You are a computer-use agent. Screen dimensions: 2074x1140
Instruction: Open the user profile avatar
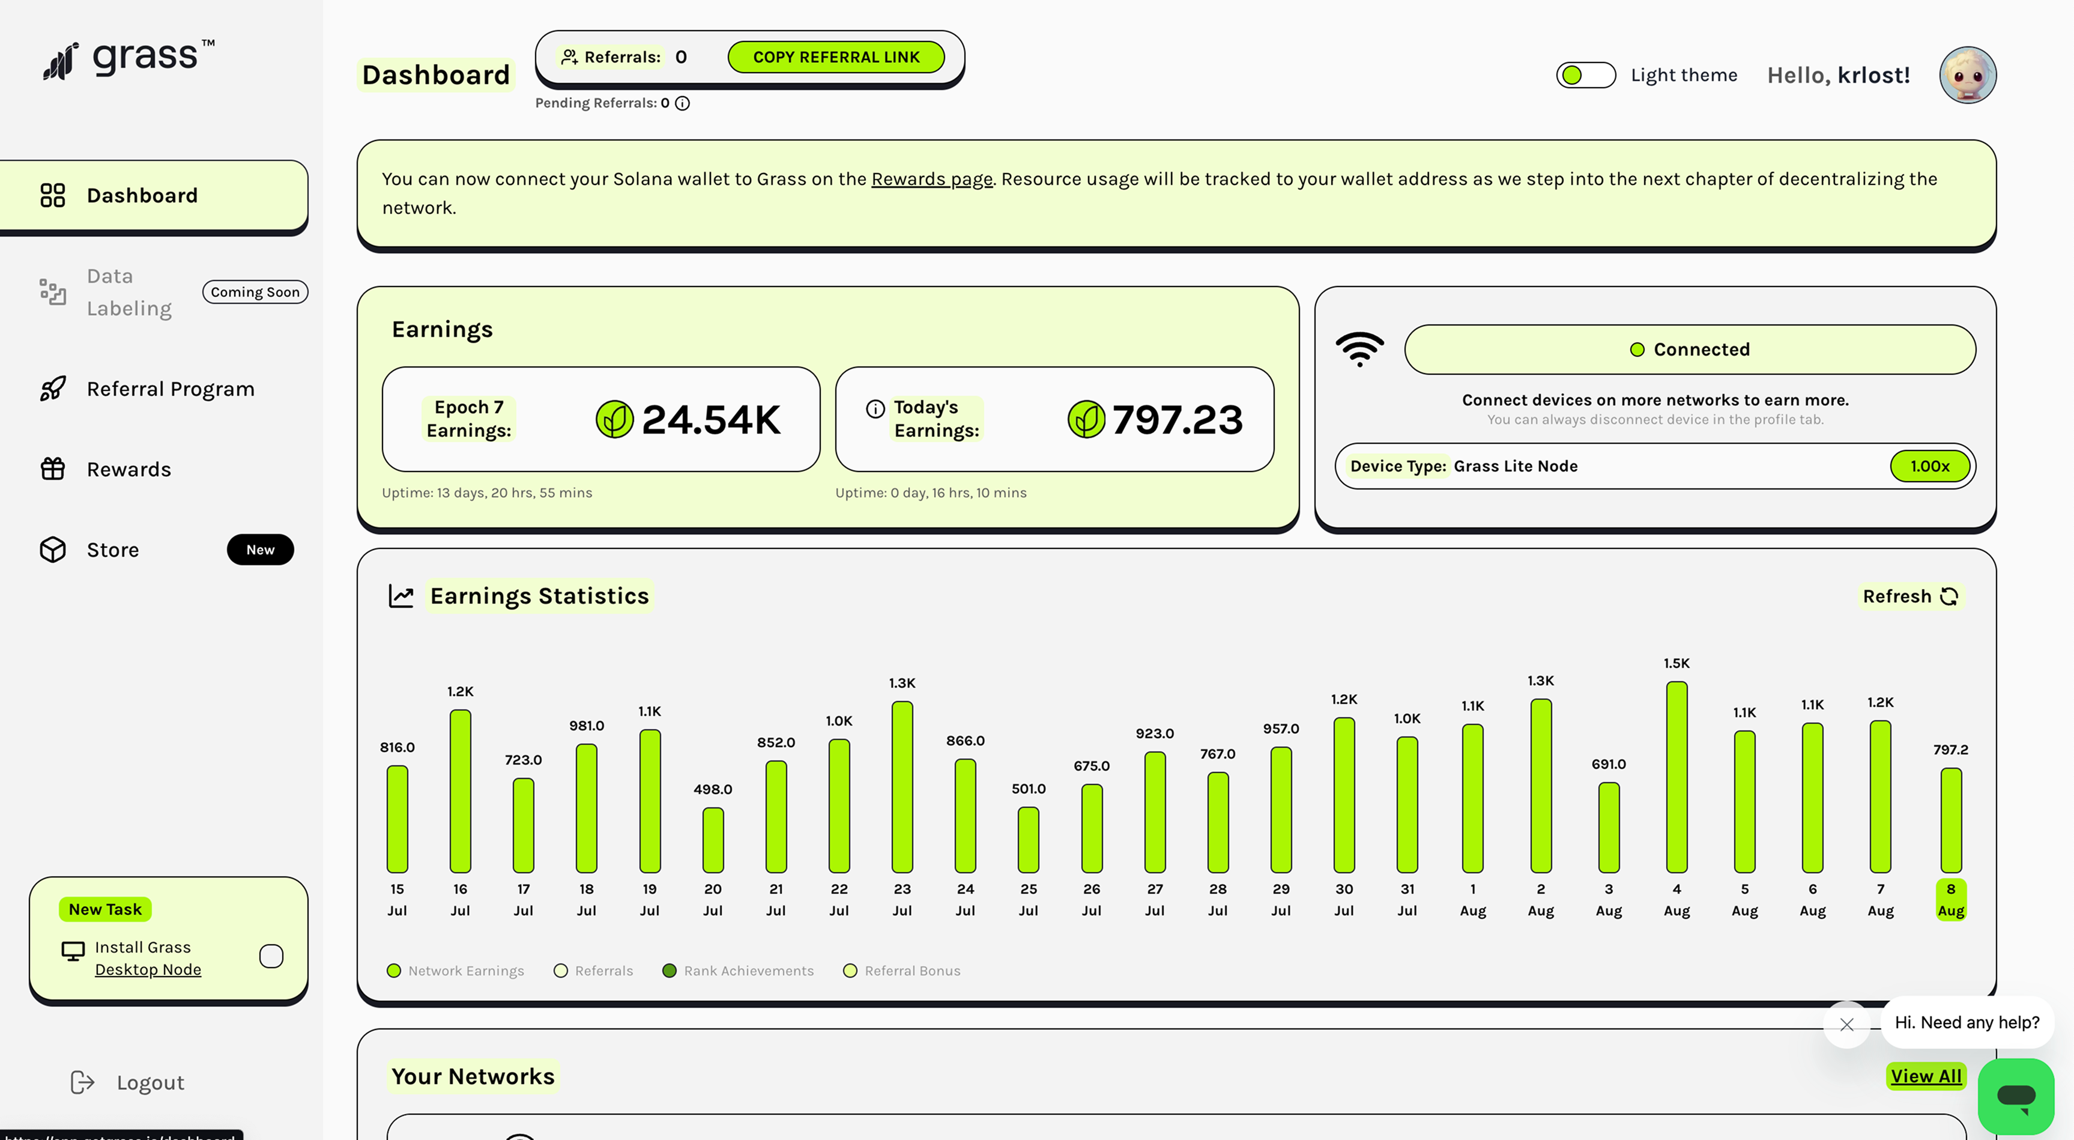(x=1968, y=75)
